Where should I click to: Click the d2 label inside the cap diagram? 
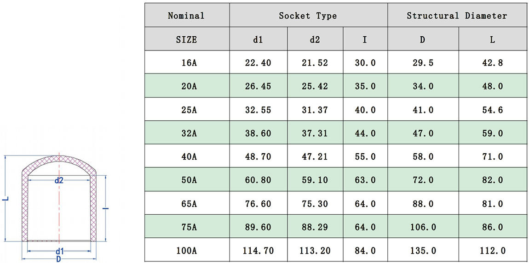(59, 180)
